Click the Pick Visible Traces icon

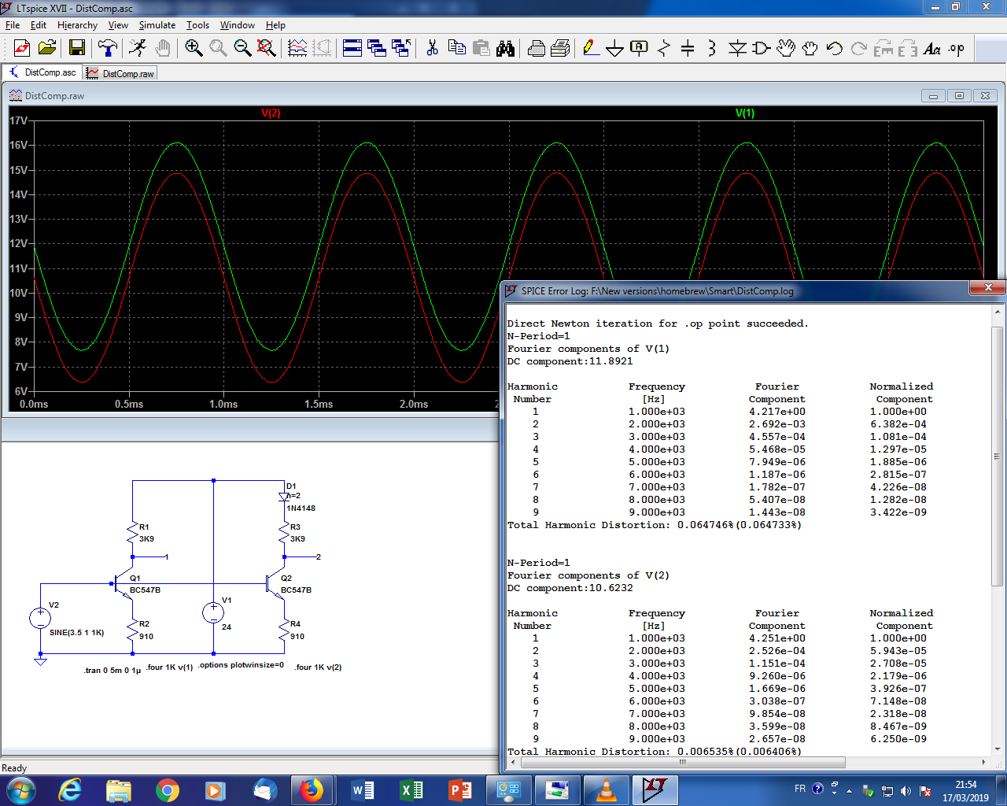tap(297, 49)
